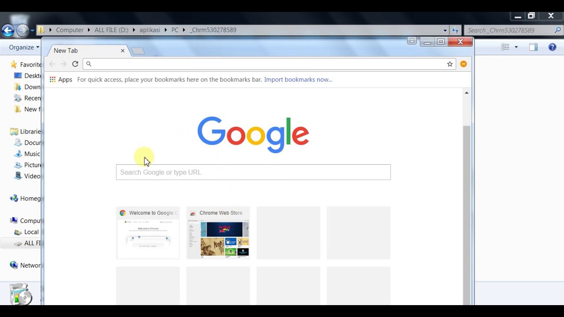
Task: Select Desktop in Explorer sidebar
Action: click(x=27, y=76)
